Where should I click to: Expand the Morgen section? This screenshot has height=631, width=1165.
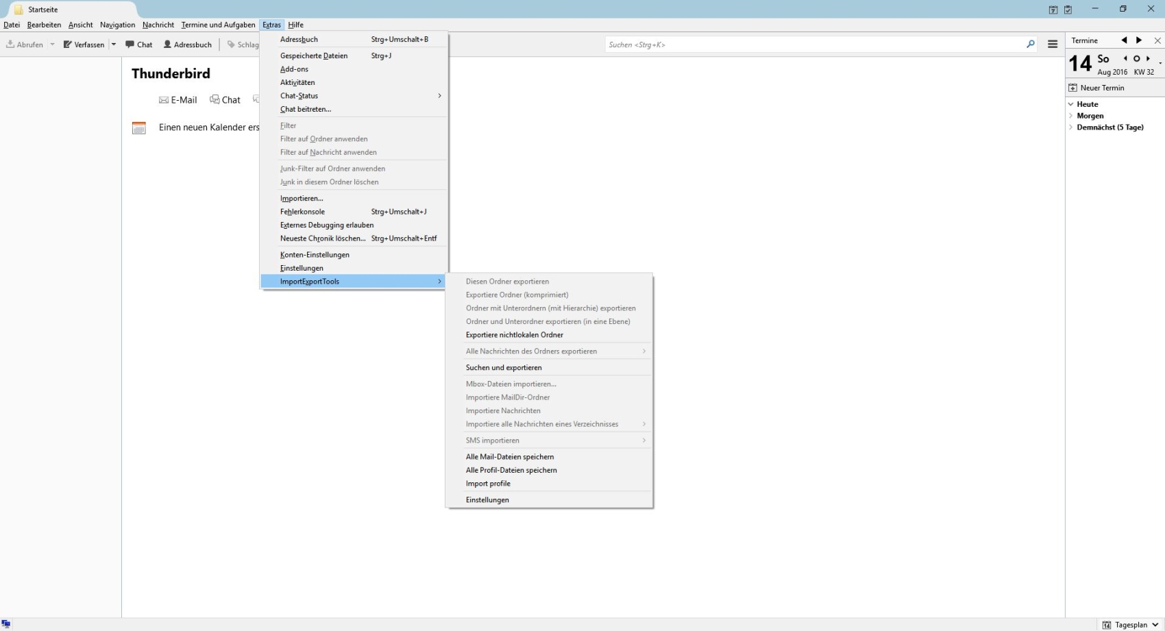pyautogui.click(x=1071, y=116)
